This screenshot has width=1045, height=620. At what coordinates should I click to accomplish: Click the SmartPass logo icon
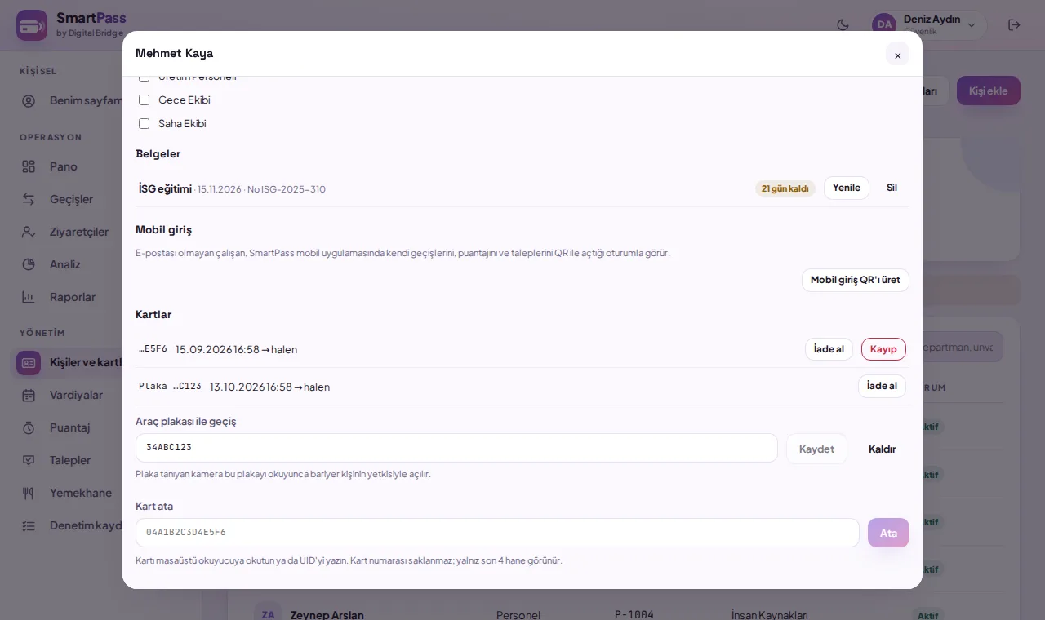pyautogui.click(x=32, y=25)
